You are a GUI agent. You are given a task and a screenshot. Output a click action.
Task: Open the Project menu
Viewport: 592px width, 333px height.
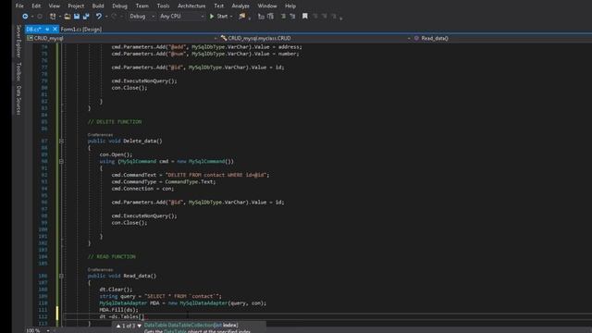[x=76, y=6]
